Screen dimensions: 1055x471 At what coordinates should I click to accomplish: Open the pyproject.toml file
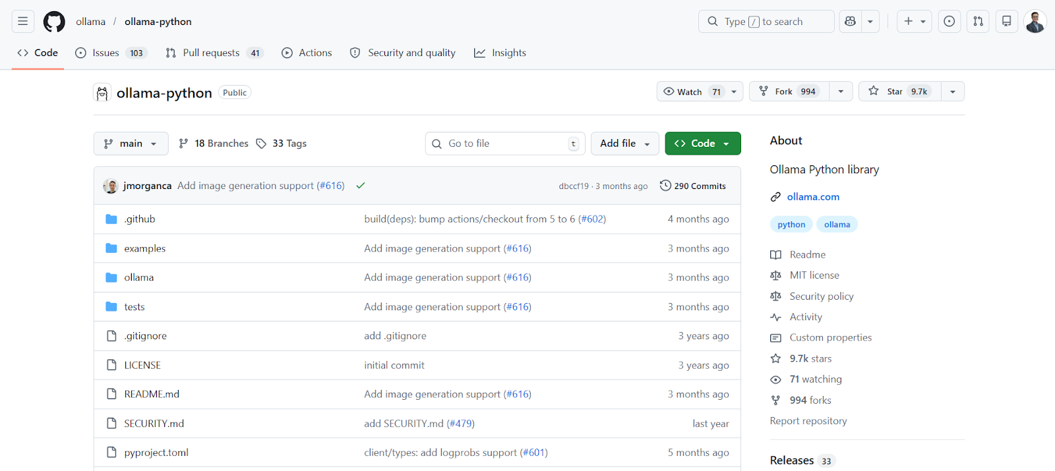point(156,453)
